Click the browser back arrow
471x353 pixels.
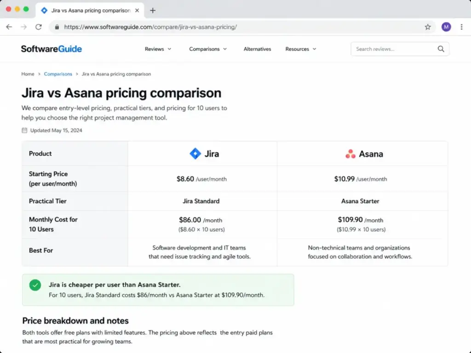click(x=9, y=27)
